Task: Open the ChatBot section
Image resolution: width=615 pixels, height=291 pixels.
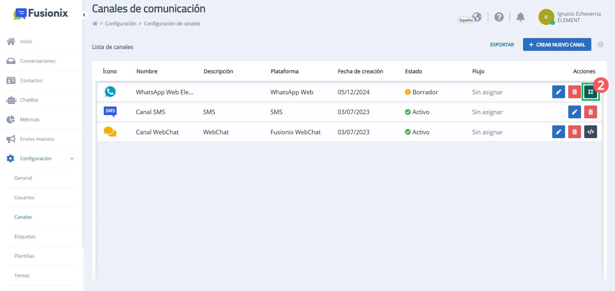Action: (41, 100)
